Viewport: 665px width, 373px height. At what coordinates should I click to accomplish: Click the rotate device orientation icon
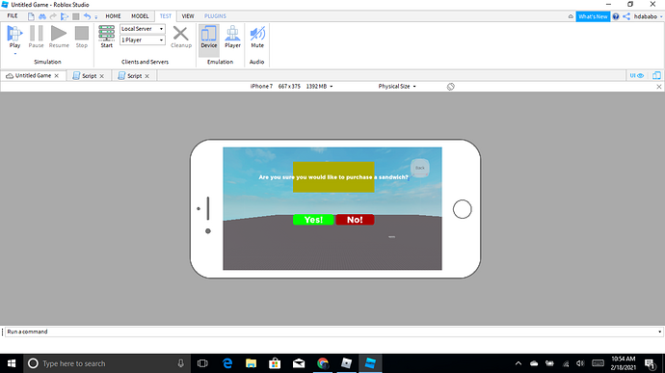coord(450,87)
